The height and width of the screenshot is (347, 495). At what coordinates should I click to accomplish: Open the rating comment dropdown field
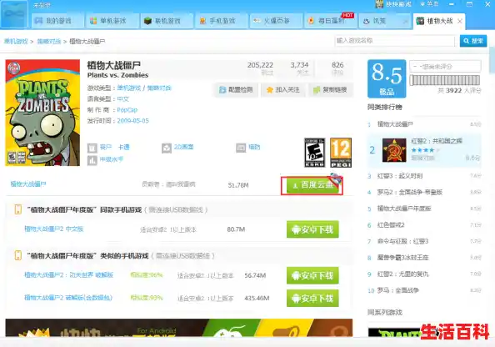point(445,67)
